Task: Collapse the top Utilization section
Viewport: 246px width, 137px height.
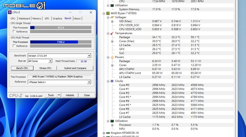Action: (x=108, y=5)
